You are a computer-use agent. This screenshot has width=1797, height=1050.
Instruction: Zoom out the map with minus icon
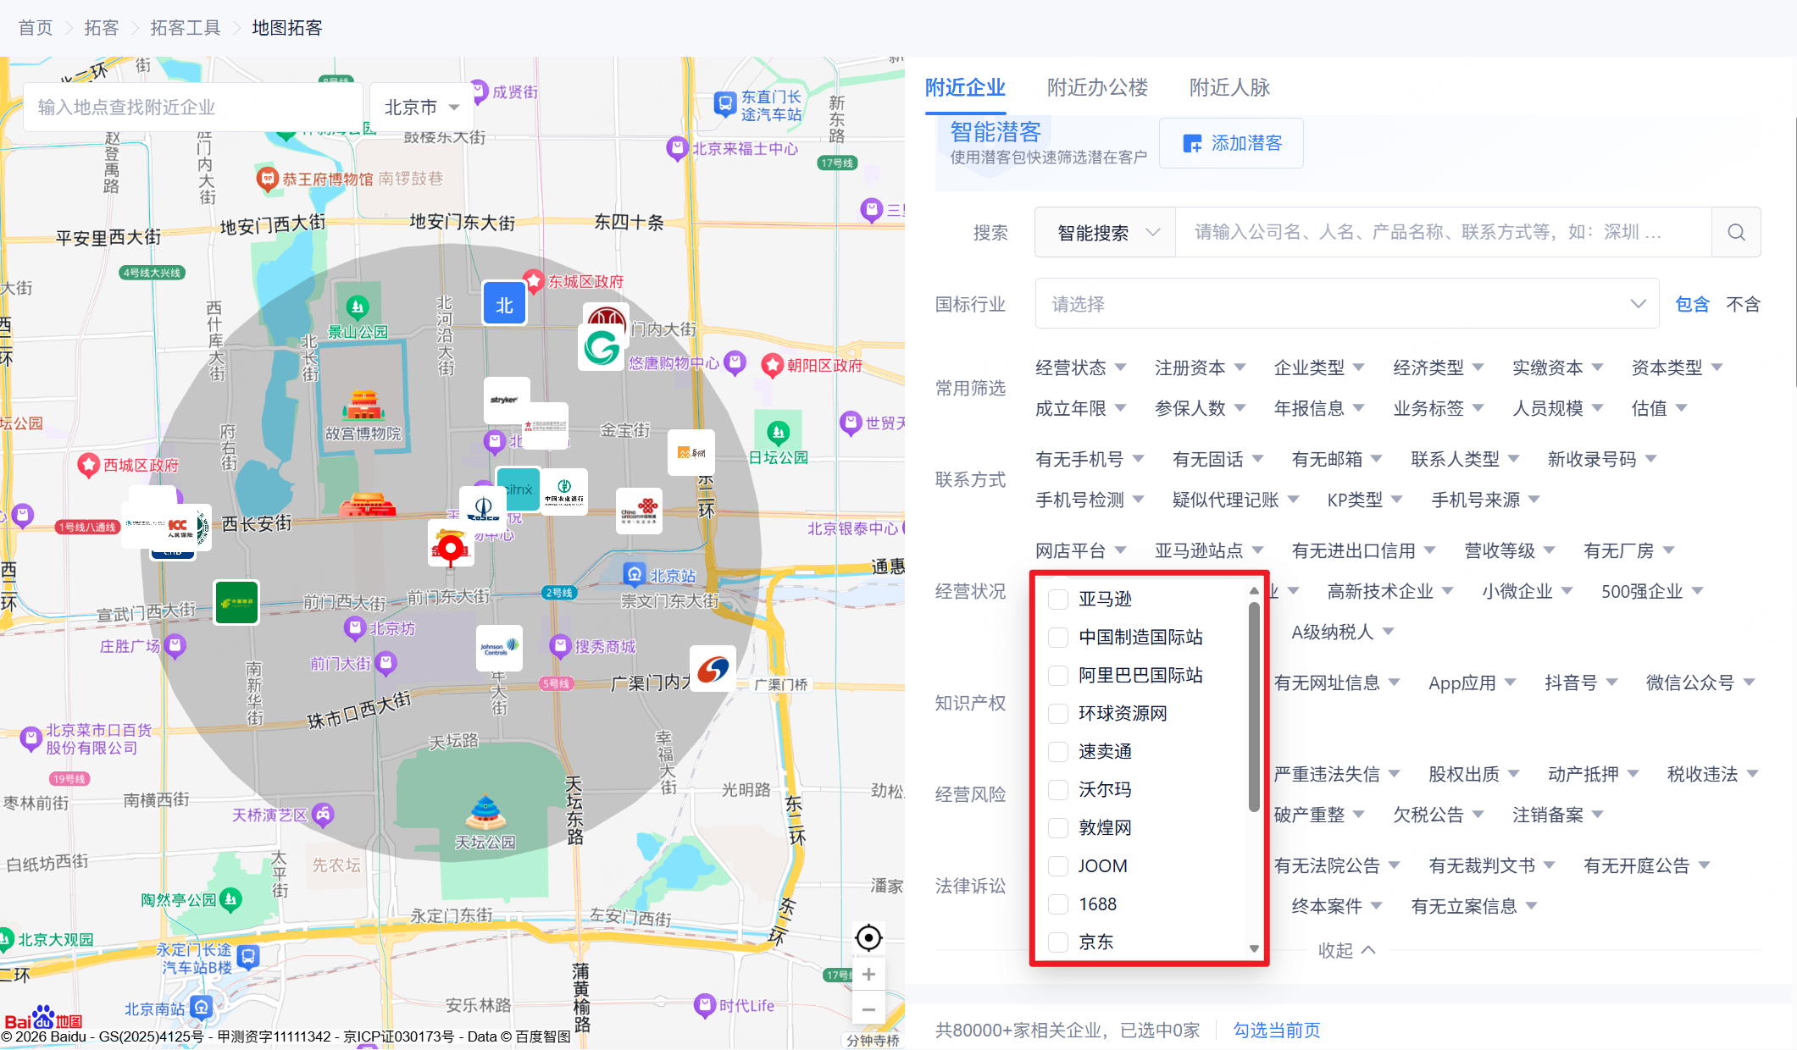point(868,1009)
